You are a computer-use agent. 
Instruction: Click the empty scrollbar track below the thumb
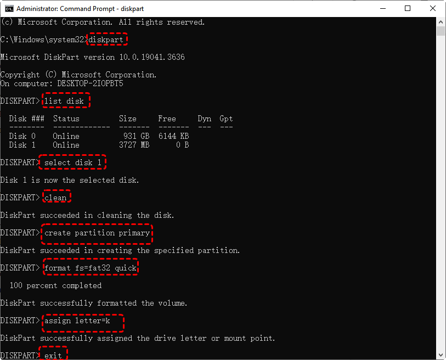(x=441, y=192)
